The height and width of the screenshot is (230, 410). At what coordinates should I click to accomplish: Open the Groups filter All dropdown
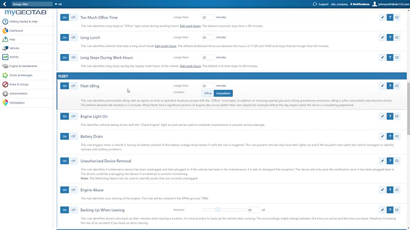(58, 4)
